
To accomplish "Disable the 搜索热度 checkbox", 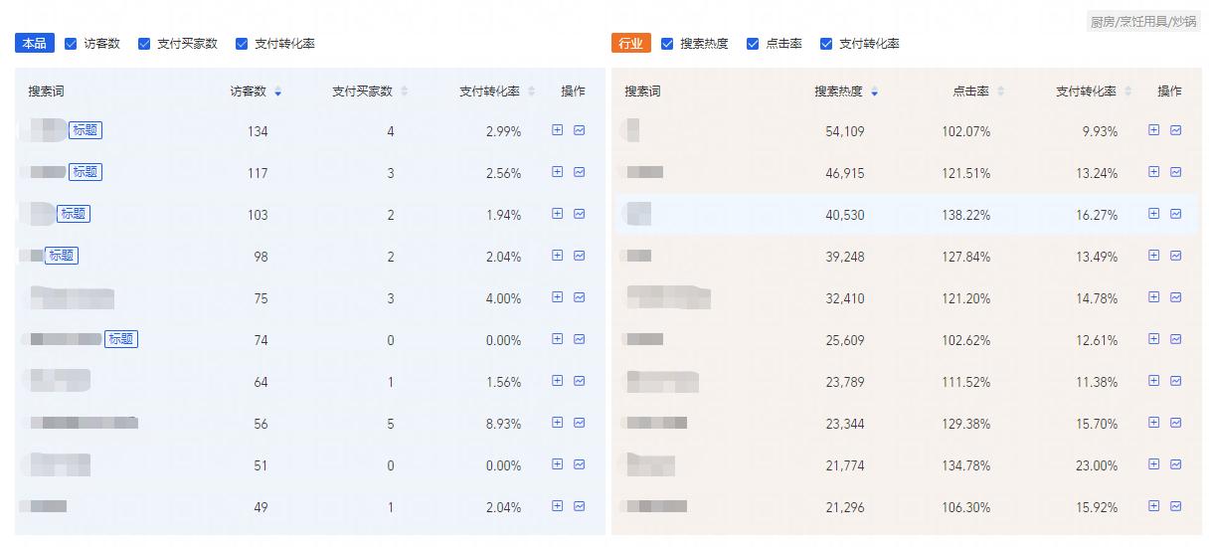I will coord(667,44).
